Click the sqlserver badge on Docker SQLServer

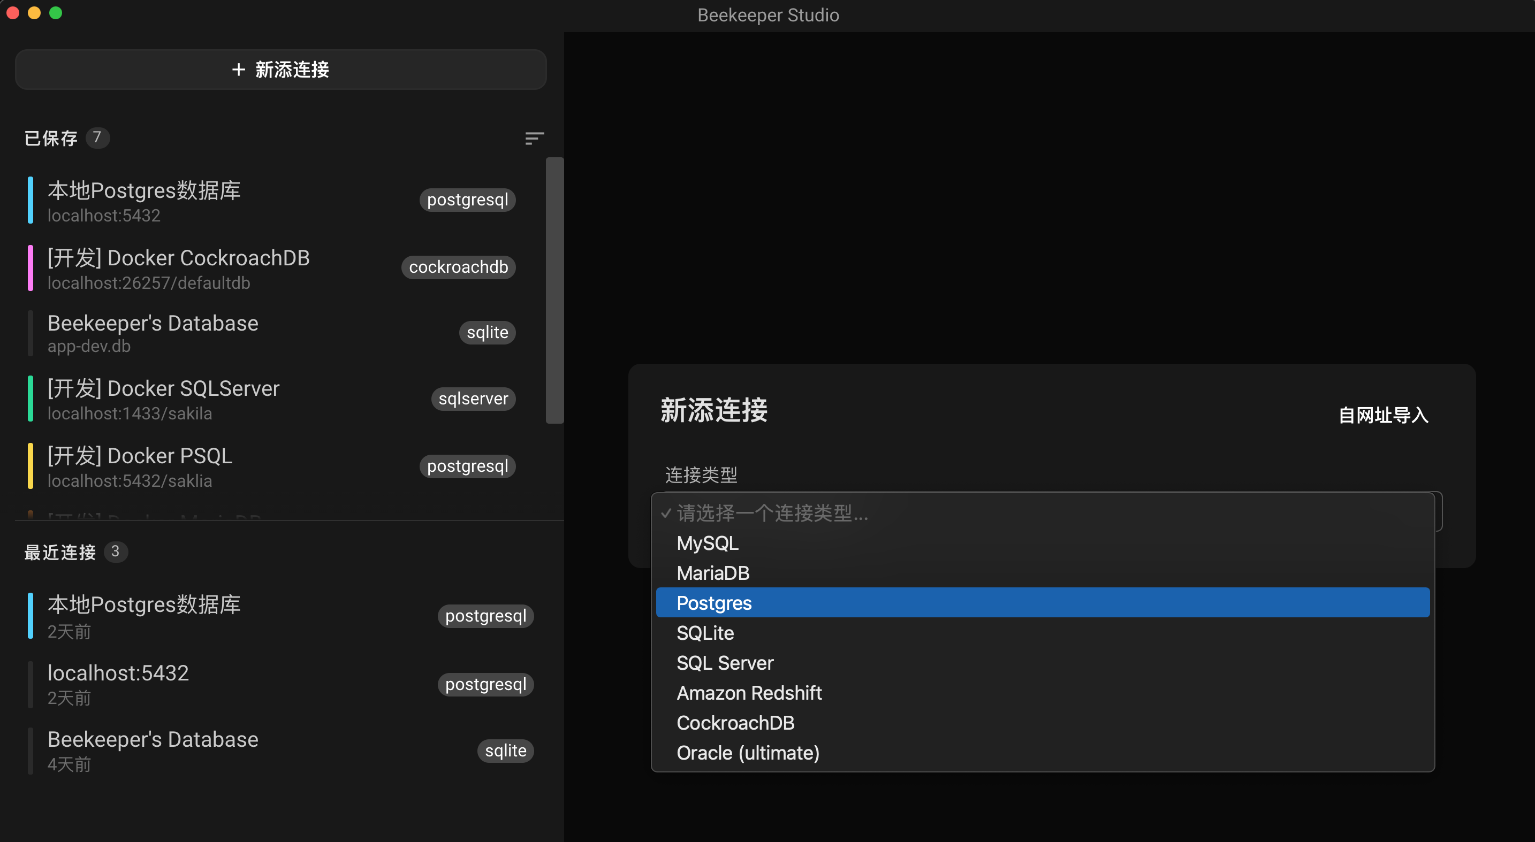tap(473, 399)
